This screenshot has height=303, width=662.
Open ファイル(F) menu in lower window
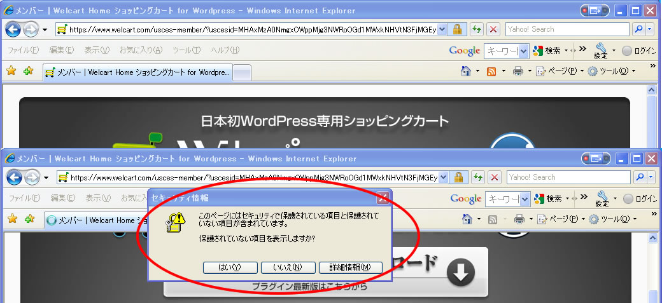pyautogui.click(x=24, y=198)
